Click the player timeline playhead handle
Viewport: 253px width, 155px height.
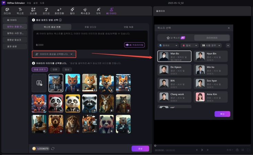click(155, 146)
